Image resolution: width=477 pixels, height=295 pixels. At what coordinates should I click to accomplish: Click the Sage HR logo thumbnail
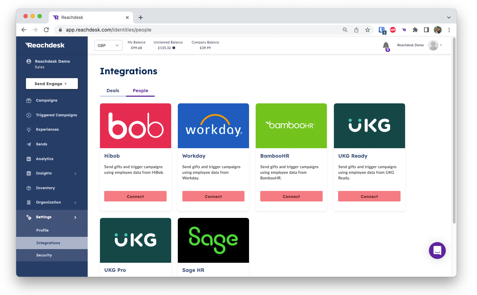[213, 240]
